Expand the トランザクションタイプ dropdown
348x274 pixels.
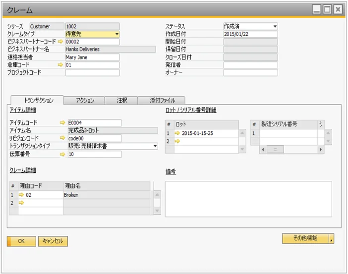pyautogui.click(x=155, y=146)
